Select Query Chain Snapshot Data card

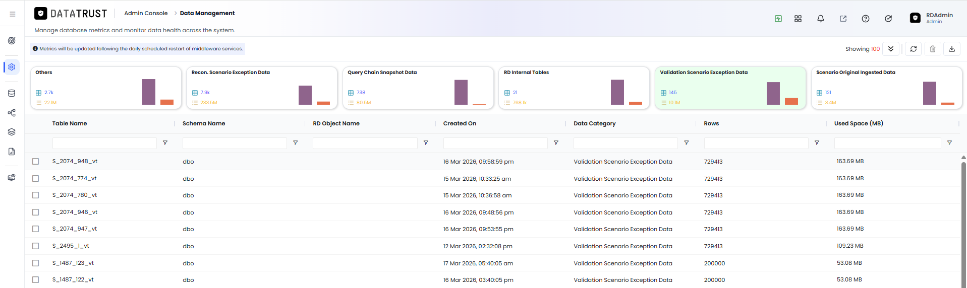click(x=418, y=88)
